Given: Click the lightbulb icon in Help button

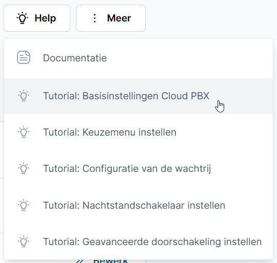Looking at the screenshot, I should tap(22, 18).
